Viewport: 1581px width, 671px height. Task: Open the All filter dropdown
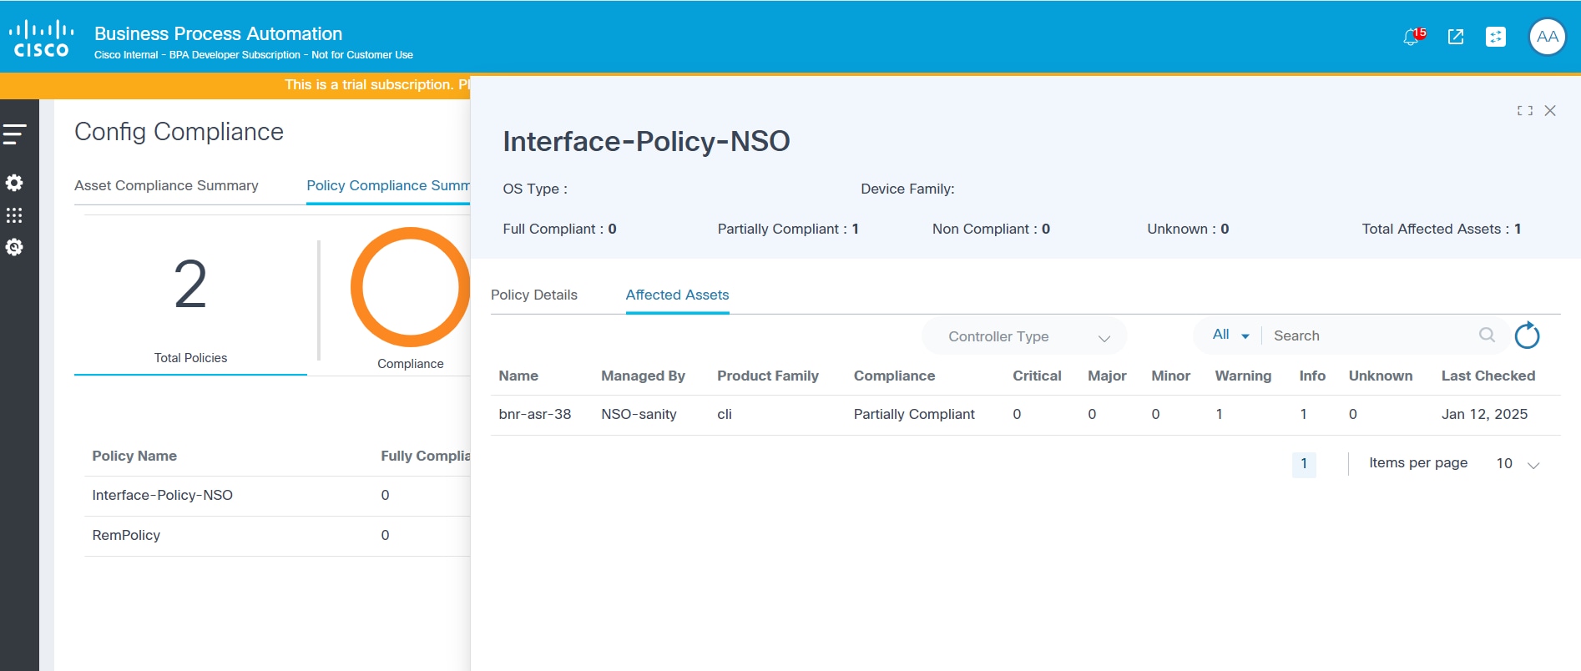(1230, 335)
